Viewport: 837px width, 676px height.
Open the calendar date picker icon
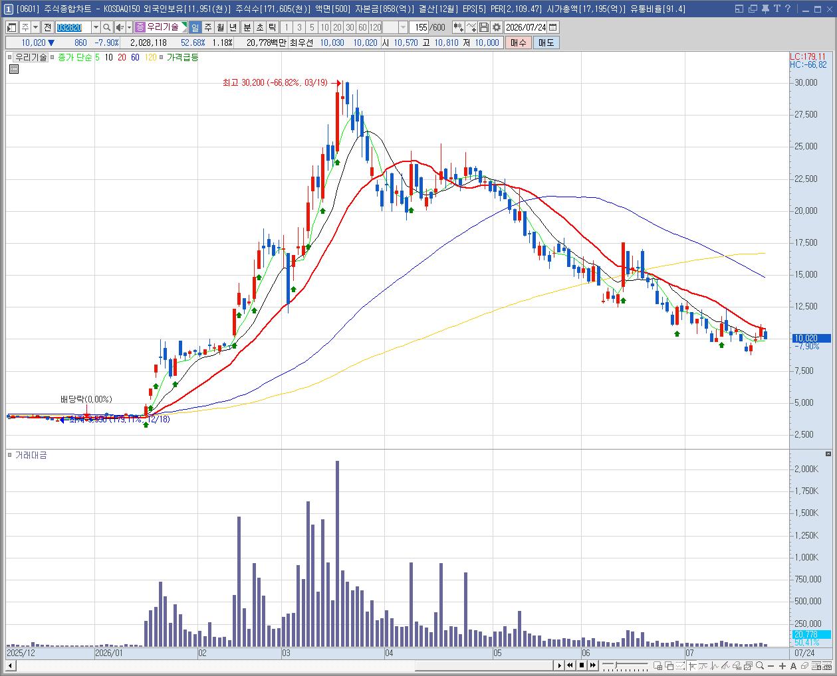552,27
